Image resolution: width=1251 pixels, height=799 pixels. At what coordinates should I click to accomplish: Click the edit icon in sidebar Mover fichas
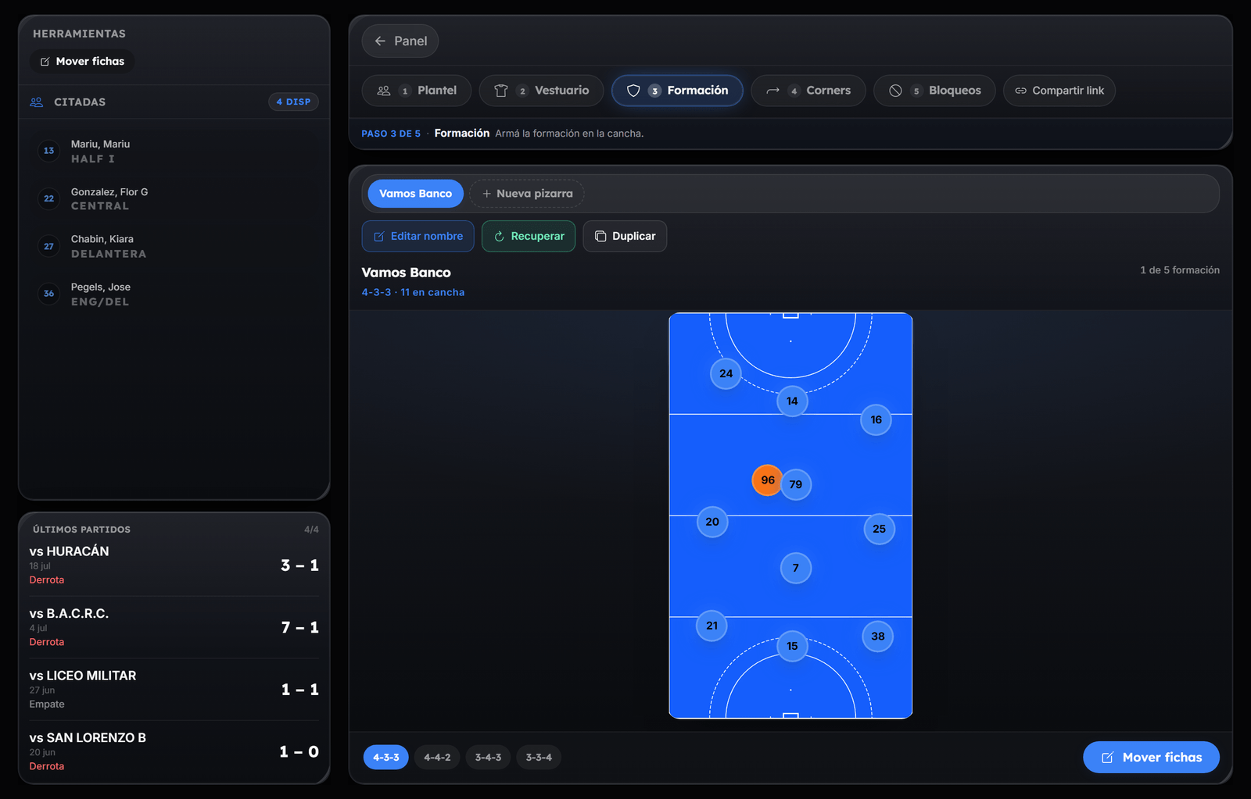[45, 62]
